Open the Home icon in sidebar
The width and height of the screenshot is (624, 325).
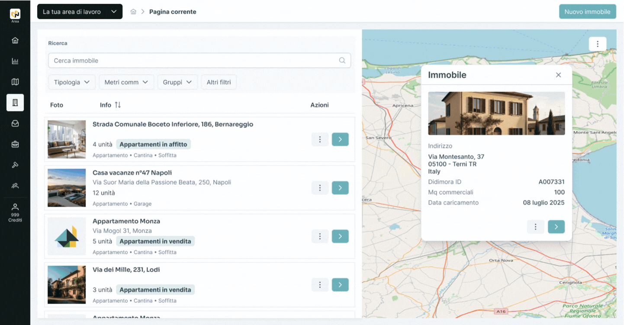[15, 40]
